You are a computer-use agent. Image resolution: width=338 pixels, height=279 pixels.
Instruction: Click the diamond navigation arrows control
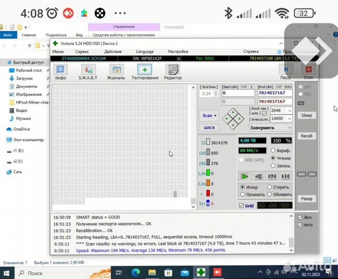233,119
